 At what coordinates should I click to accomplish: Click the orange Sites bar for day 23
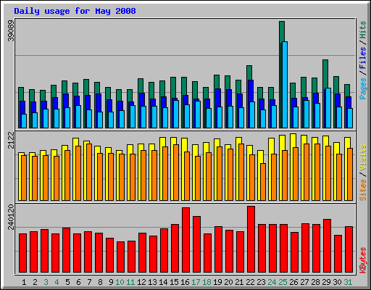263,182
